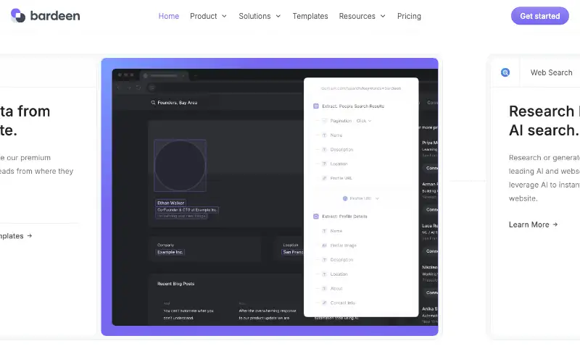Viewport: 580px width, 362px height.
Task: Click the Web Search magnifier icon
Action: click(x=505, y=72)
